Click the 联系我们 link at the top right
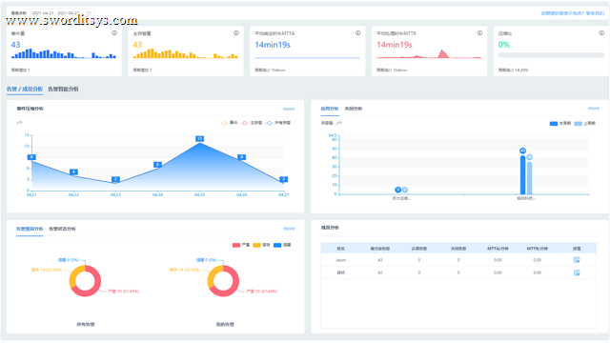The width and height of the screenshot is (610, 343). pos(595,13)
